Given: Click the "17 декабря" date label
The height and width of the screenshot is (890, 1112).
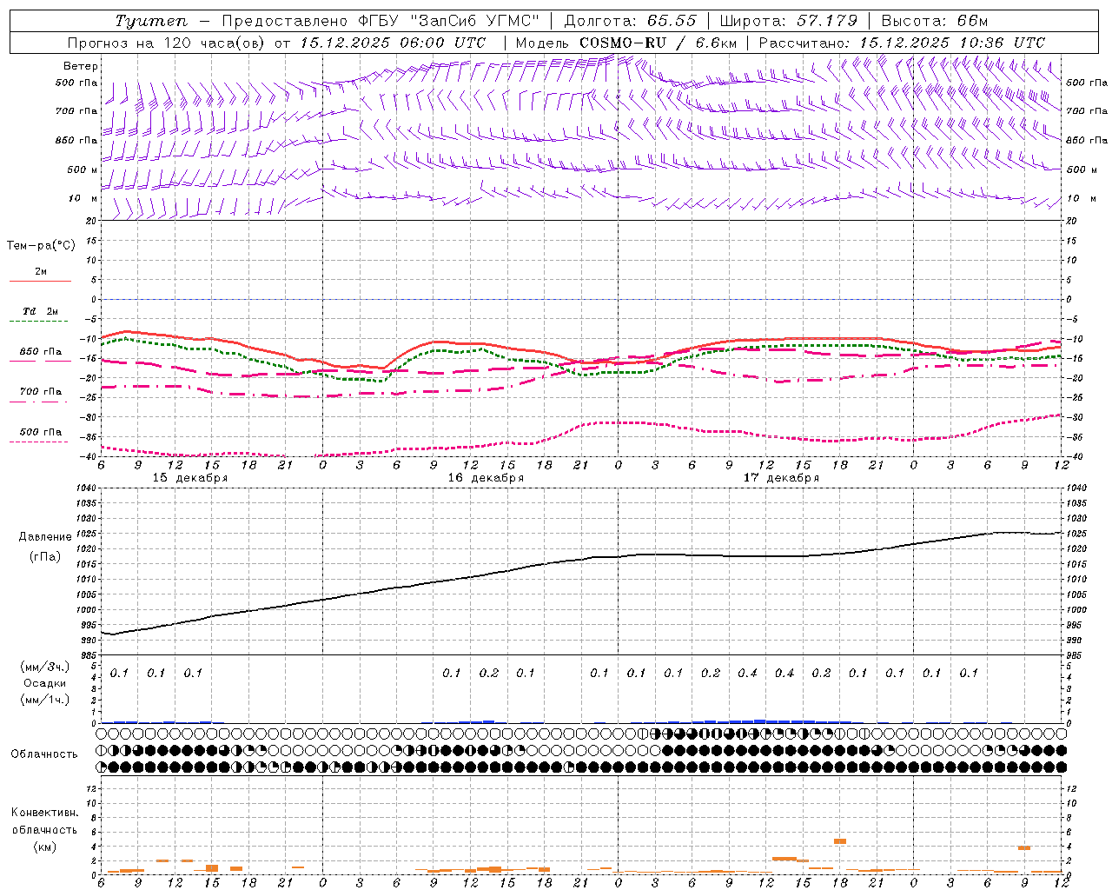Looking at the screenshot, I should point(781,478).
